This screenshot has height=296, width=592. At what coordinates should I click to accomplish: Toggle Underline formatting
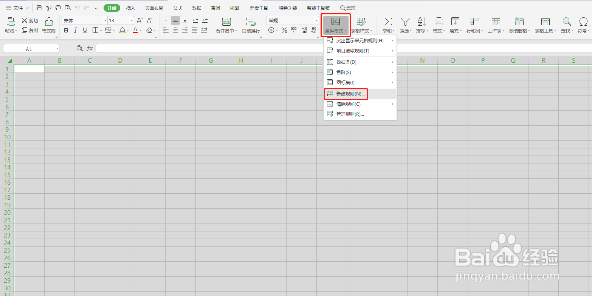point(85,30)
